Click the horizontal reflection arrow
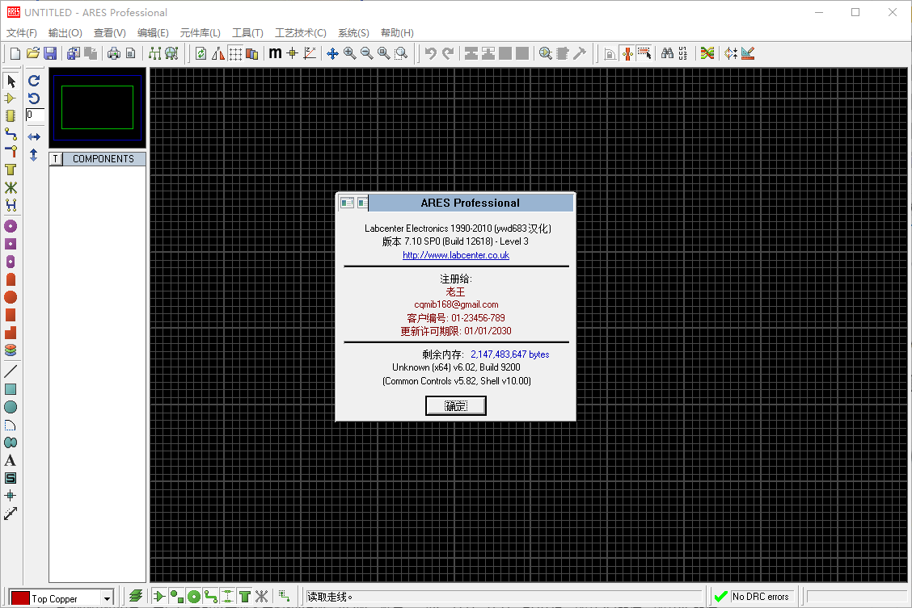The width and height of the screenshot is (912, 608). (34, 137)
